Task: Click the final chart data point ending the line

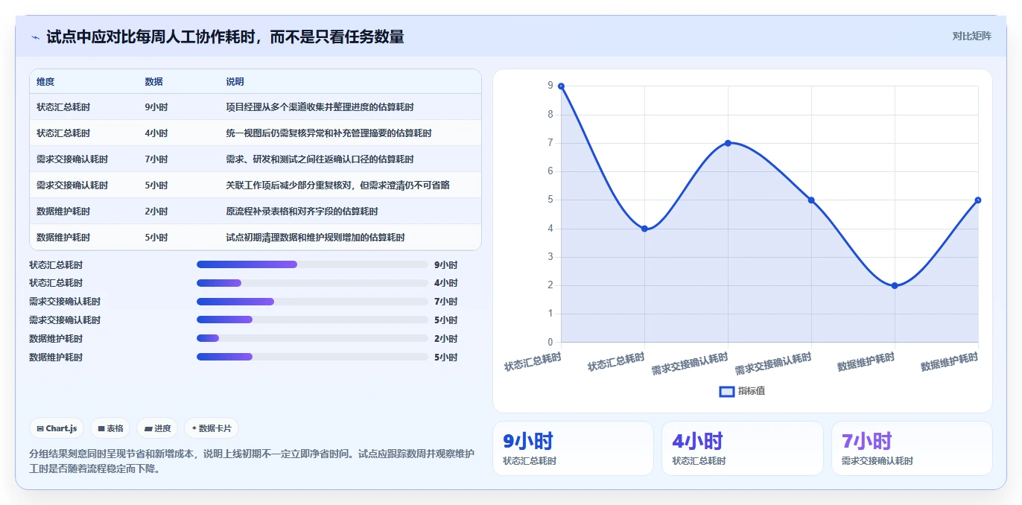Action: pos(978,200)
